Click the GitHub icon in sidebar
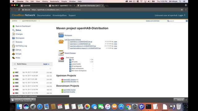 14,50
